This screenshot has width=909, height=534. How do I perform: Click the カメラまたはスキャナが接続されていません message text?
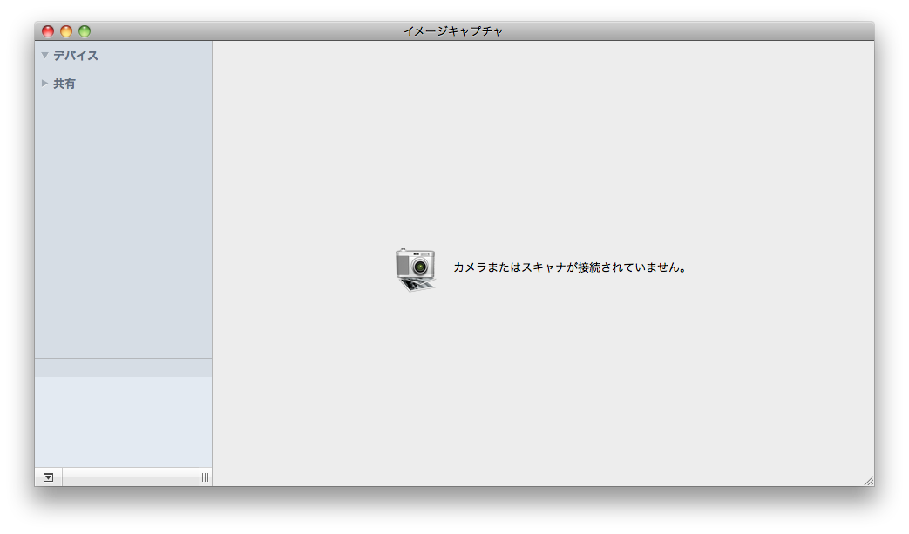(x=571, y=267)
